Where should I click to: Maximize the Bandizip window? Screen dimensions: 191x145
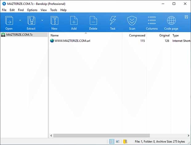174,4
